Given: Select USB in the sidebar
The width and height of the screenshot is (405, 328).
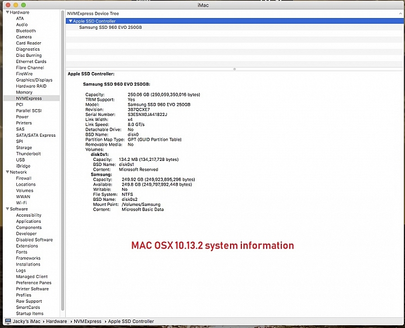Looking at the screenshot, I should point(20,160).
